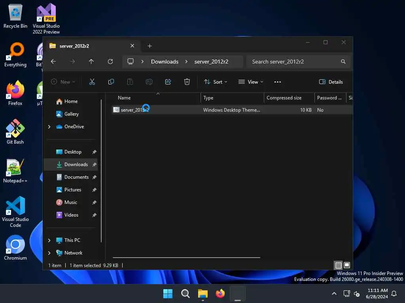Close the server_2012r2 tab
405x303 pixels.
pyautogui.click(x=132, y=46)
